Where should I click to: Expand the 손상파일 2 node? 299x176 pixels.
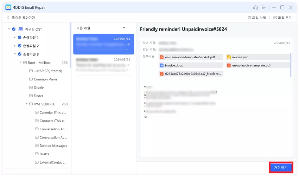tap(14, 46)
